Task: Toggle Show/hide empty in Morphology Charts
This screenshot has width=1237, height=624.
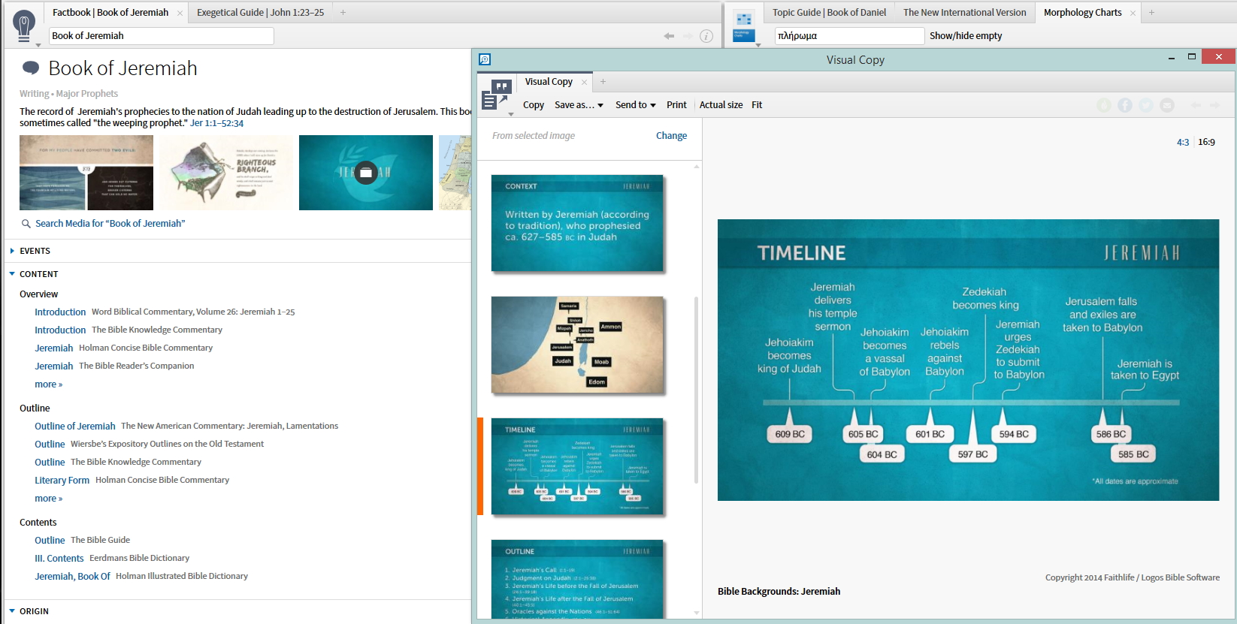Action: pos(966,35)
